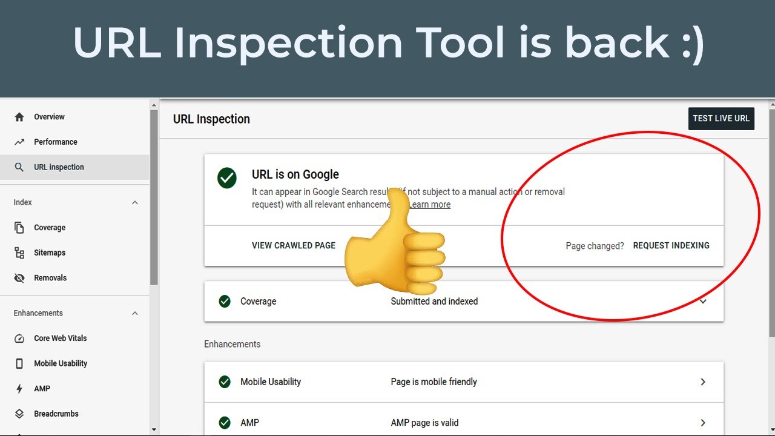Click the sidebar scrollbar thumb
This screenshot has width=775, height=436.
coord(154,197)
